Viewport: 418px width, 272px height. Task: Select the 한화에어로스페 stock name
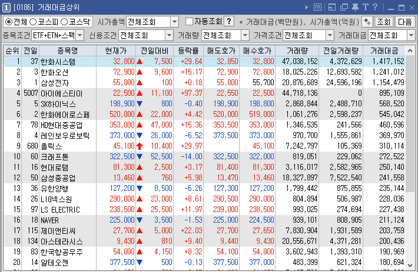point(65,115)
